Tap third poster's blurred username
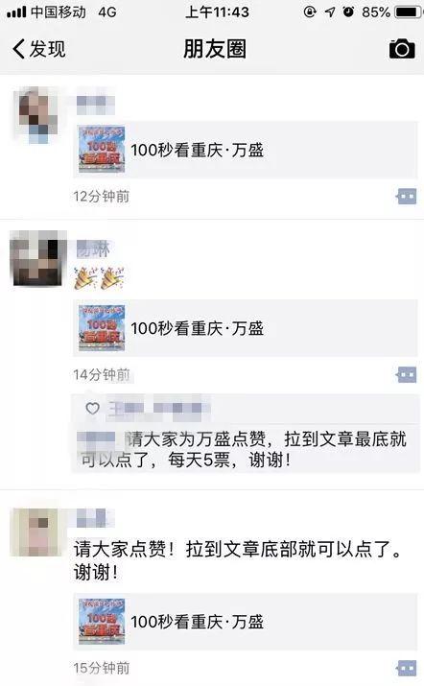The height and width of the screenshot is (686, 424). point(95,518)
